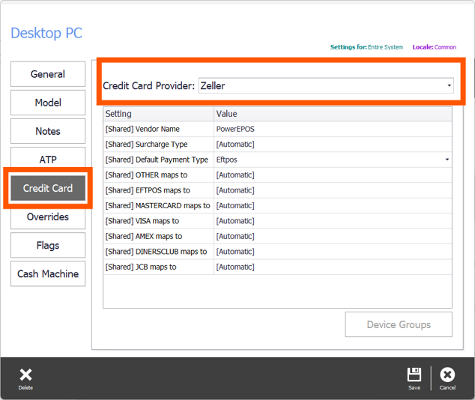Expand the Default Payment Type dropdown arrow
This screenshot has width=475, height=400.
coord(447,160)
